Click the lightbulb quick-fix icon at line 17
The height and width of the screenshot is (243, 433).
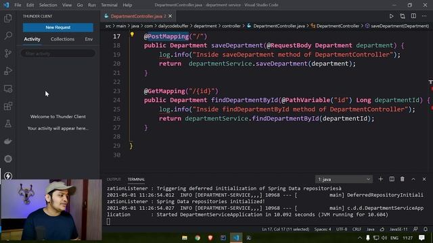click(132, 34)
